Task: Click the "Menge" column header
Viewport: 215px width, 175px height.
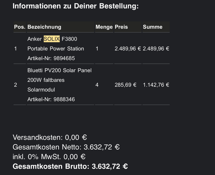Action: point(104,27)
